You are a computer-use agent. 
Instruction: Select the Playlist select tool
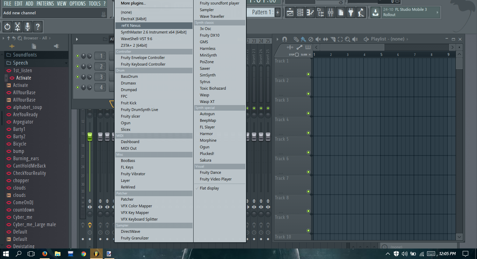pos(340,39)
